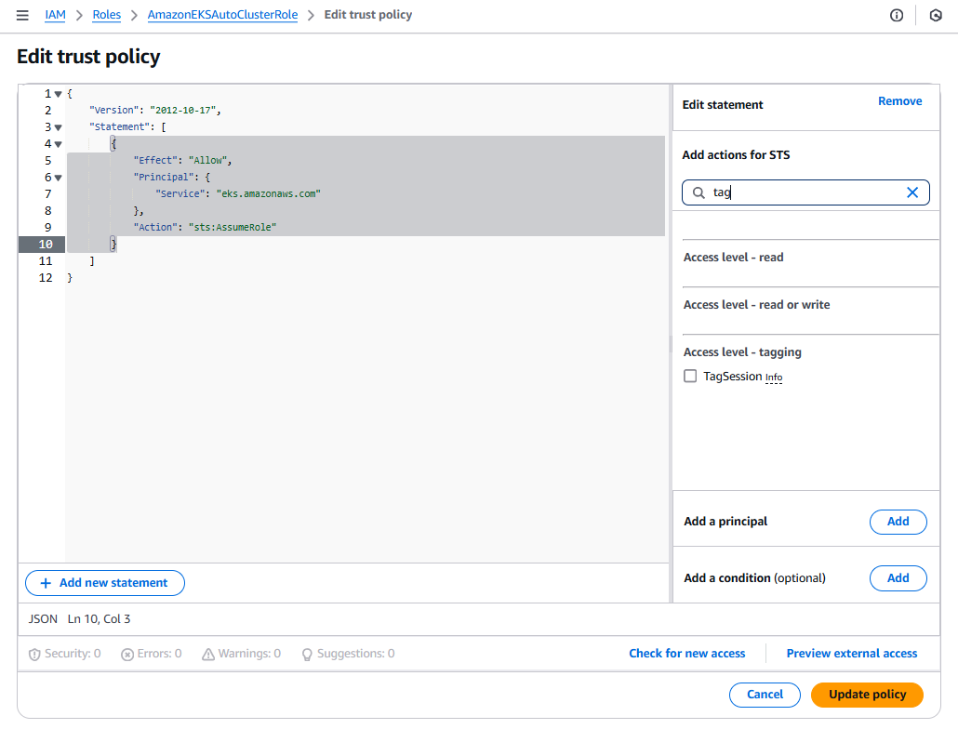
Task: Click the Warnings: 0 status text
Action: [249, 654]
